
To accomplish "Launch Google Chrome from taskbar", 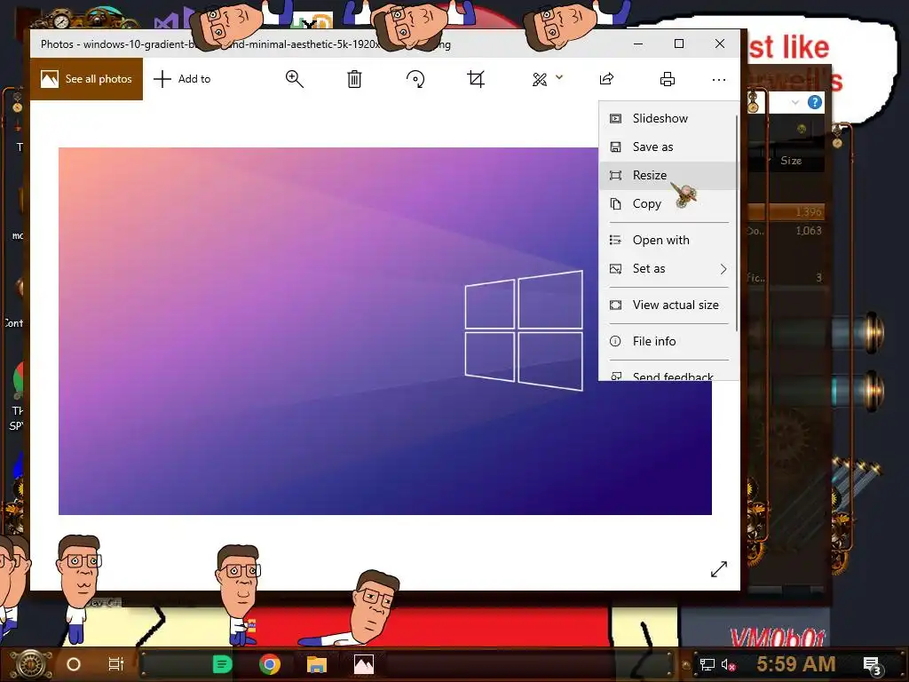I will click(x=270, y=664).
